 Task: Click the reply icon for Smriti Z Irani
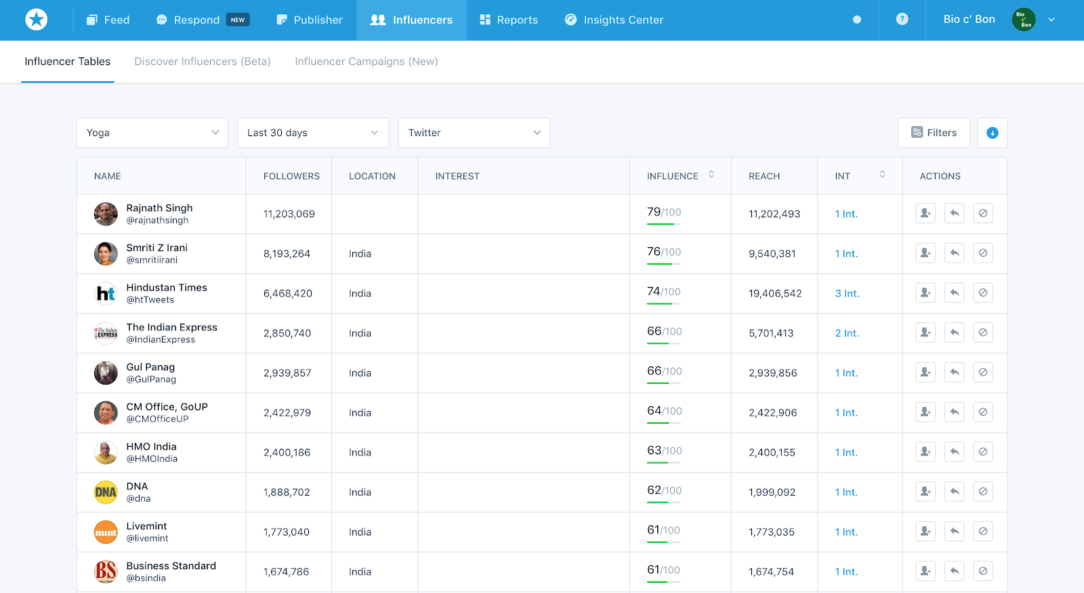[955, 253]
